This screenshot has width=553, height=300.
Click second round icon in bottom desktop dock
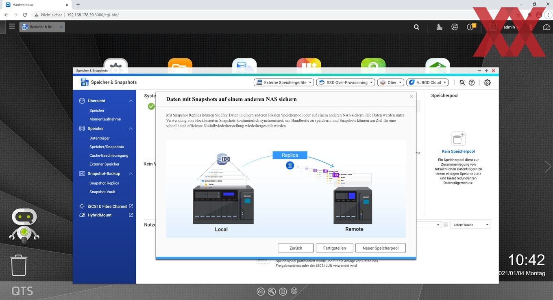pos(272,291)
